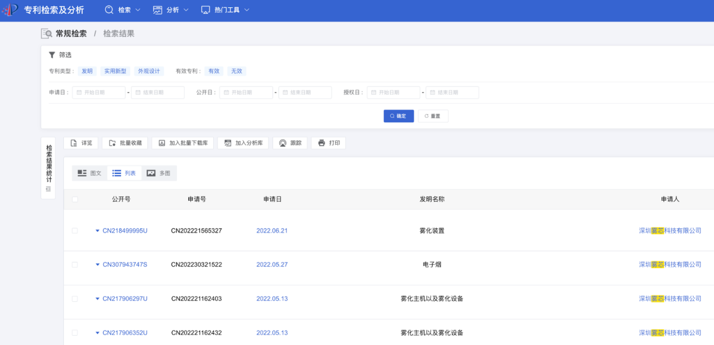The width and height of the screenshot is (714, 345).
Task: Click 公开日 end date field
Action: click(305, 92)
